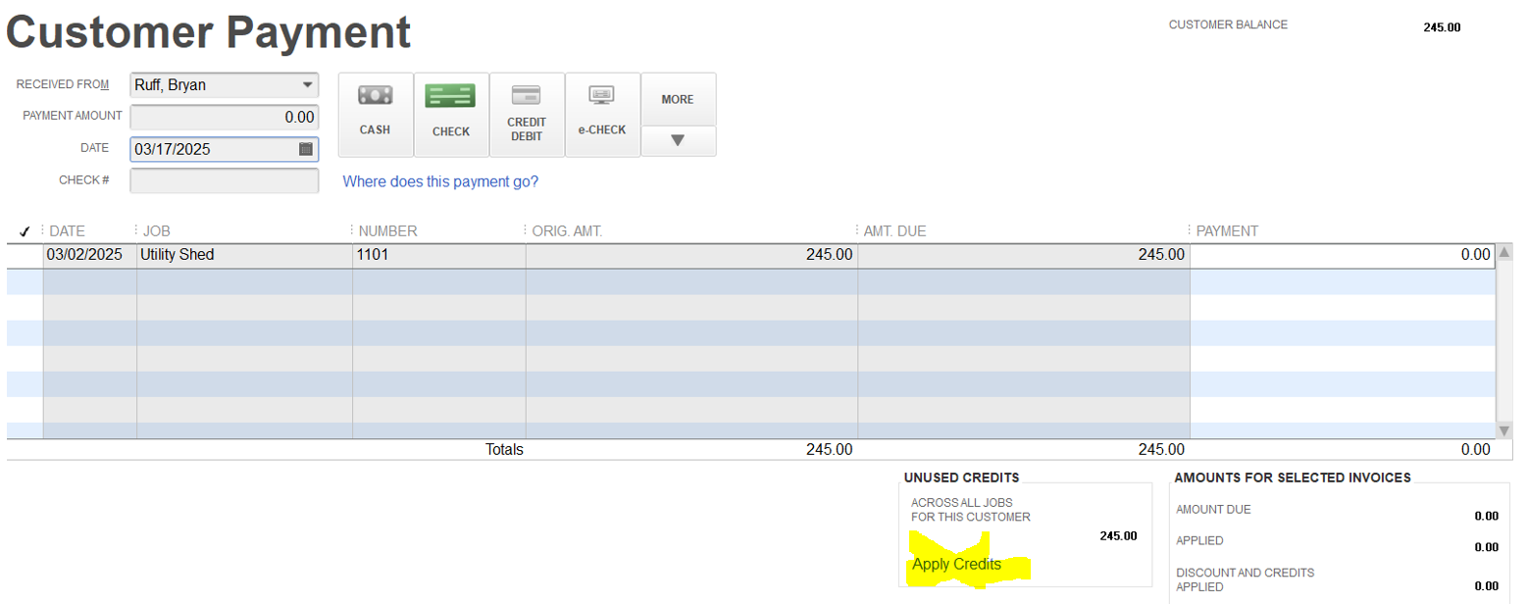Toggle checkmark column for invoice 1101

click(x=25, y=255)
